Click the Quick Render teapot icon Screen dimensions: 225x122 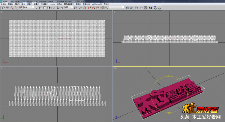(160, 8)
